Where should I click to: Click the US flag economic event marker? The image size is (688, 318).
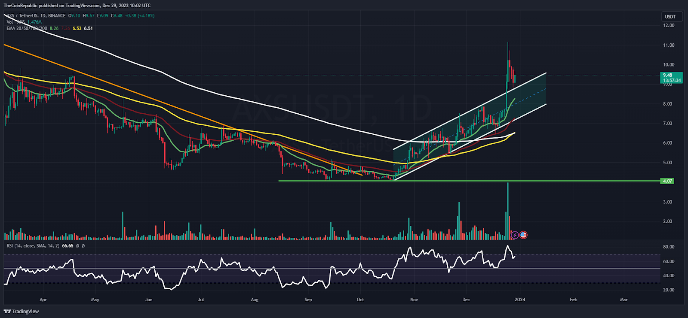(523, 235)
